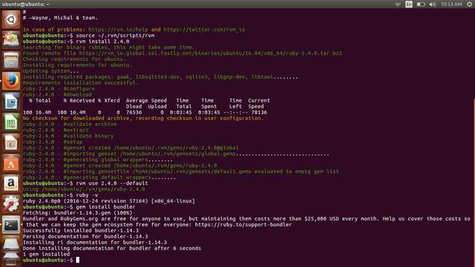Open the keyboard input indicator
Screen dimensions: 475x267
(x=409, y=4)
